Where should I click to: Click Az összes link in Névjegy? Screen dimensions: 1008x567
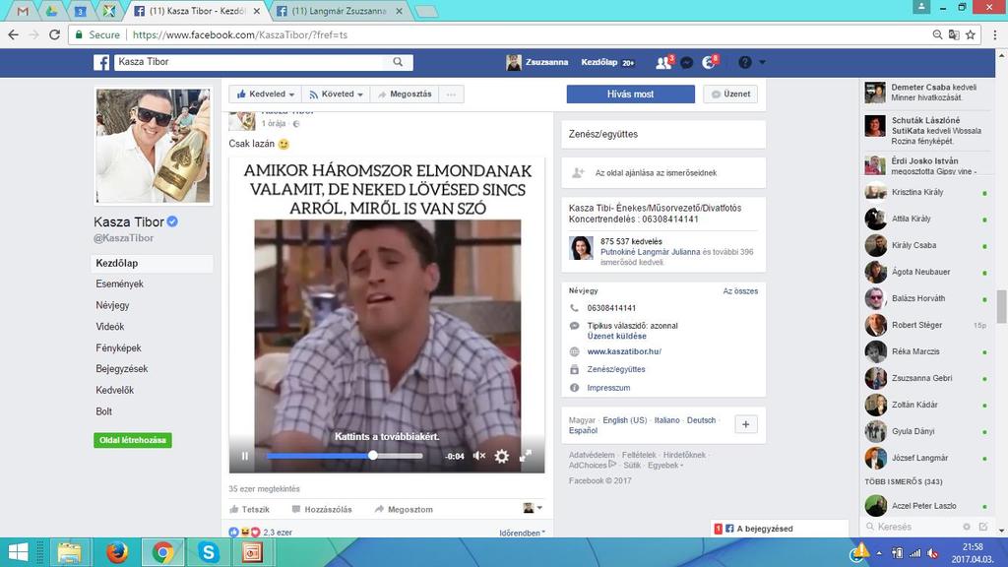[740, 291]
